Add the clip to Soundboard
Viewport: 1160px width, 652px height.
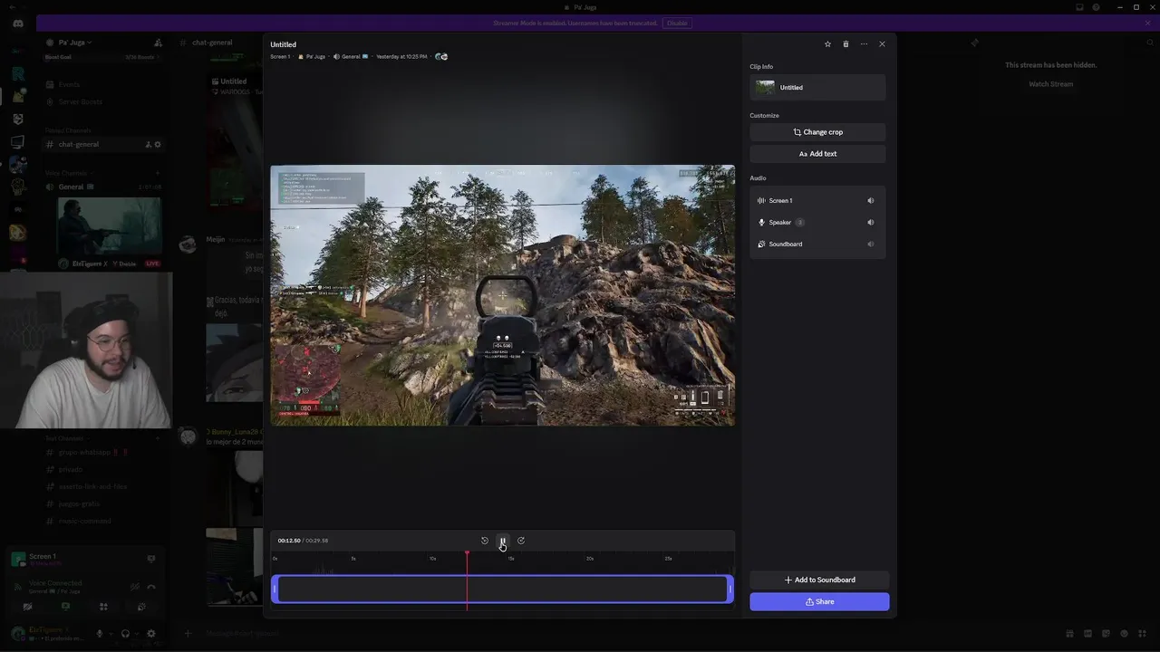point(819,580)
